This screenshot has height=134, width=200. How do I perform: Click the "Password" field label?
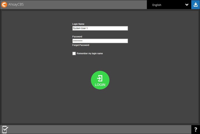click(x=77, y=37)
